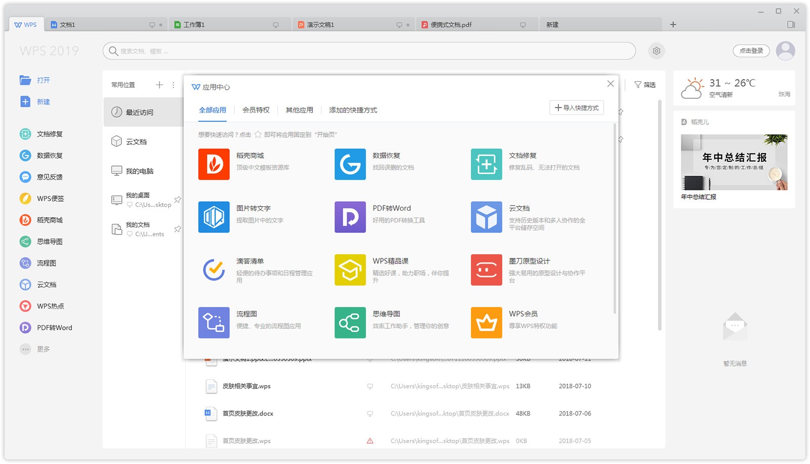
Task: Open the 常用位置 more options menu
Action: pyautogui.click(x=173, y=85)
